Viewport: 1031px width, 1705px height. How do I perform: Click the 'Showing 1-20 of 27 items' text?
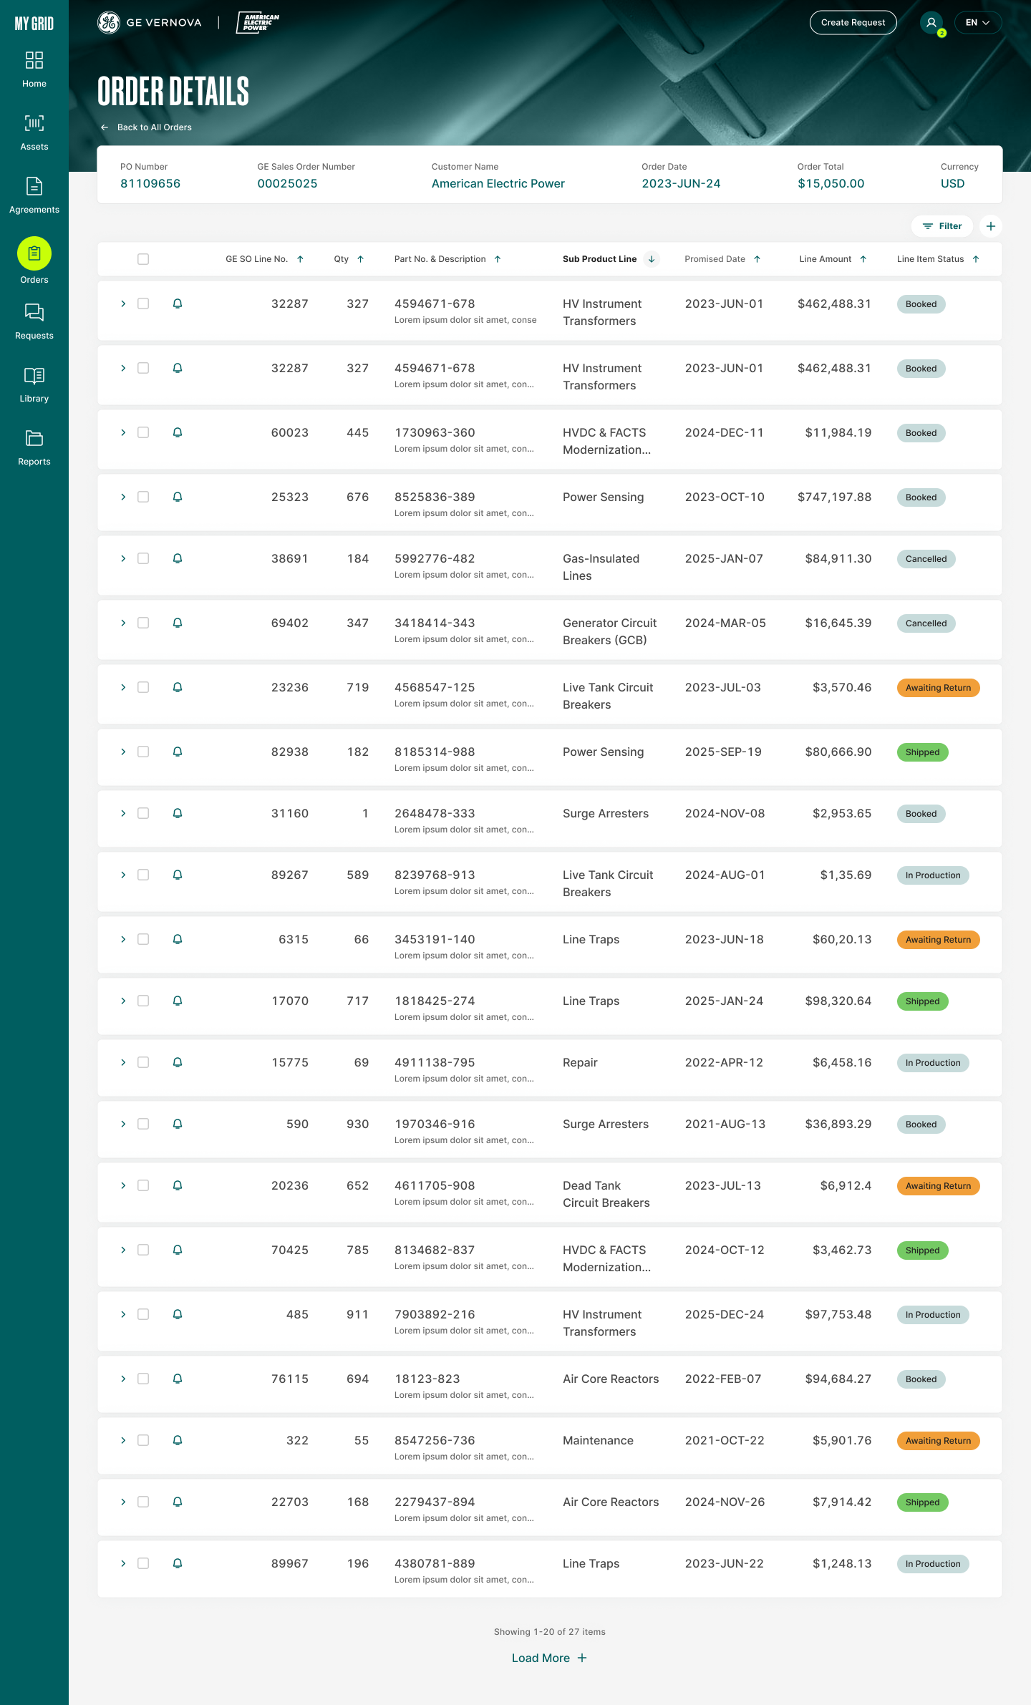pyautogui.click(x=549, y=1632)
